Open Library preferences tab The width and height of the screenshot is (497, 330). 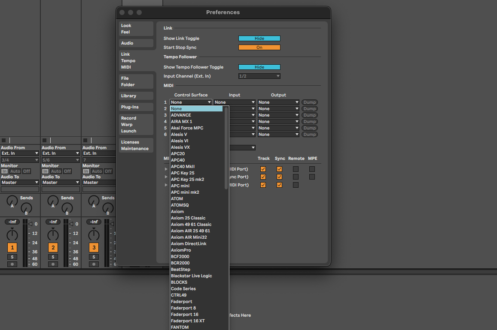tap(136, 96)
